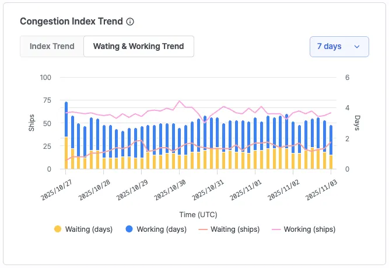The image size is (389, 268).
Task: Click the 2025/10/30 x-axis date label
Action: click(170, 190)
